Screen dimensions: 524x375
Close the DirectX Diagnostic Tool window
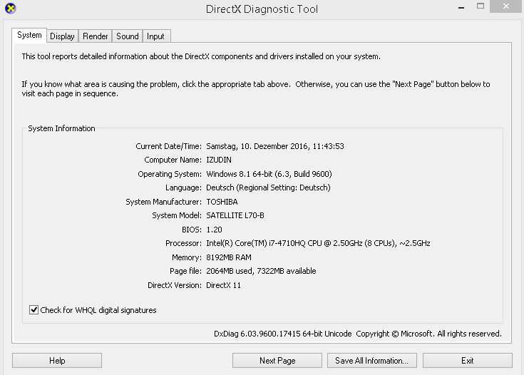coord(506,6)
